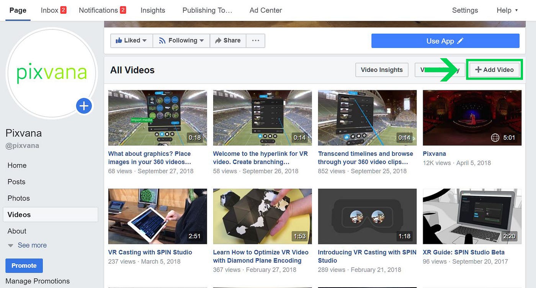
Task: Go to the Insights tab
Action: [153, 10]
